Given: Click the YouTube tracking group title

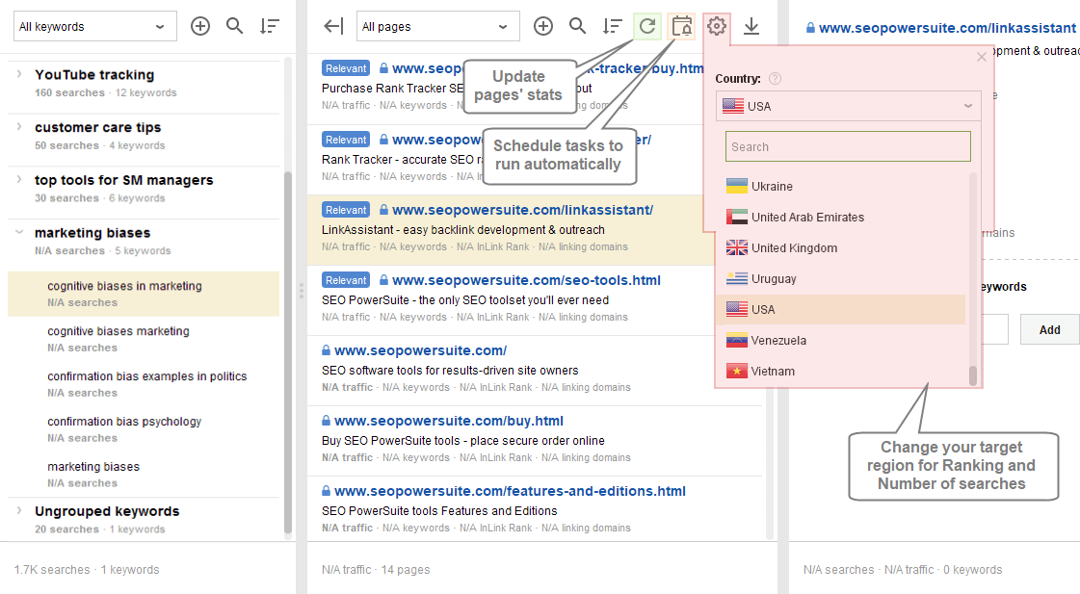Looking at the screenshot, I should 94,74.
